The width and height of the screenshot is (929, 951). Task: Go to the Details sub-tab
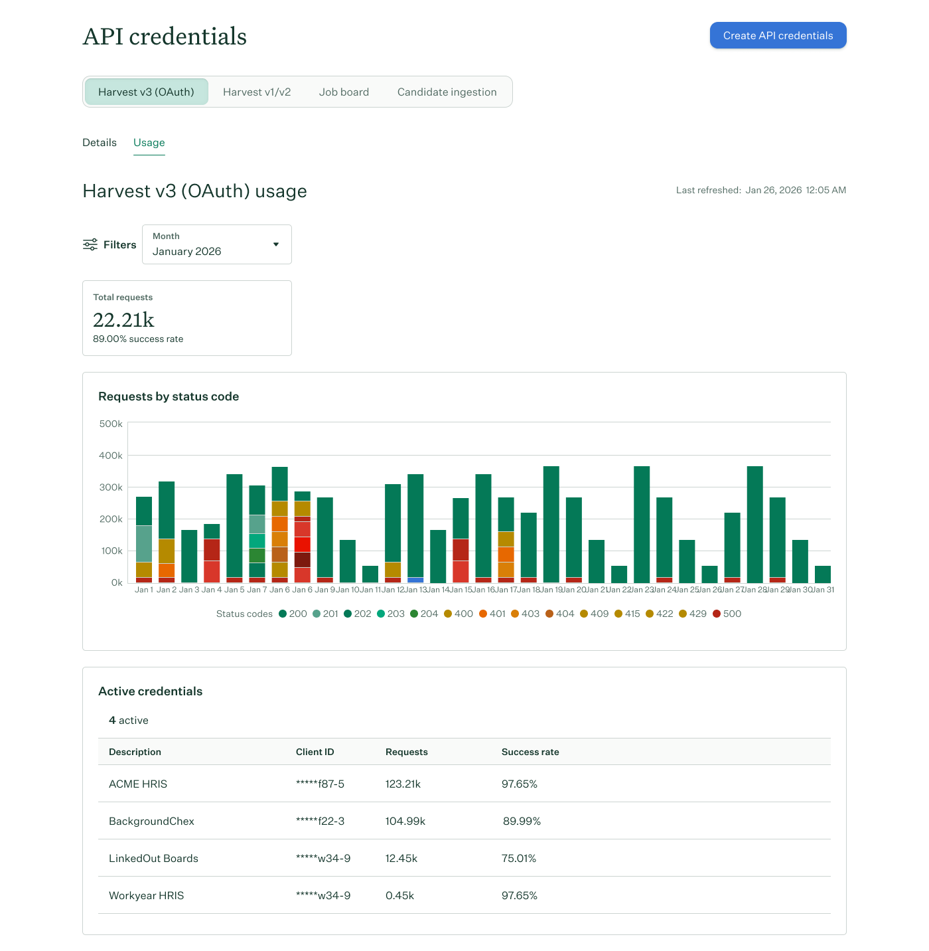(x=100, y=142)
